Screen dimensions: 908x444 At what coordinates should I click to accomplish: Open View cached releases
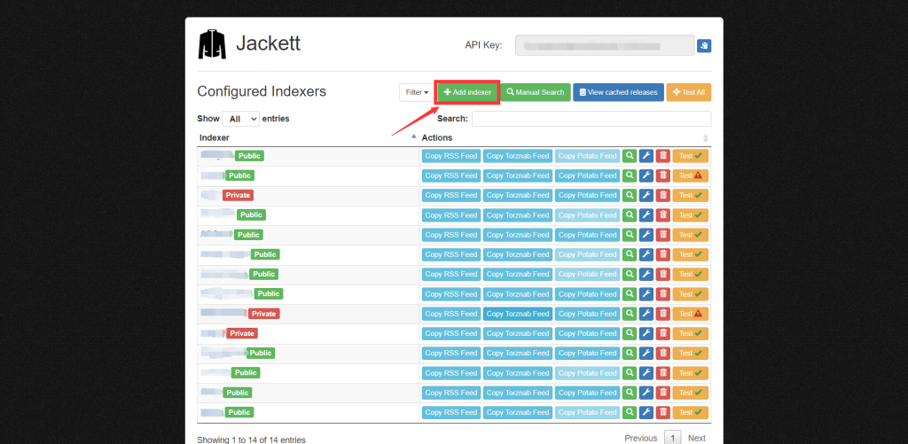(618, 92)
